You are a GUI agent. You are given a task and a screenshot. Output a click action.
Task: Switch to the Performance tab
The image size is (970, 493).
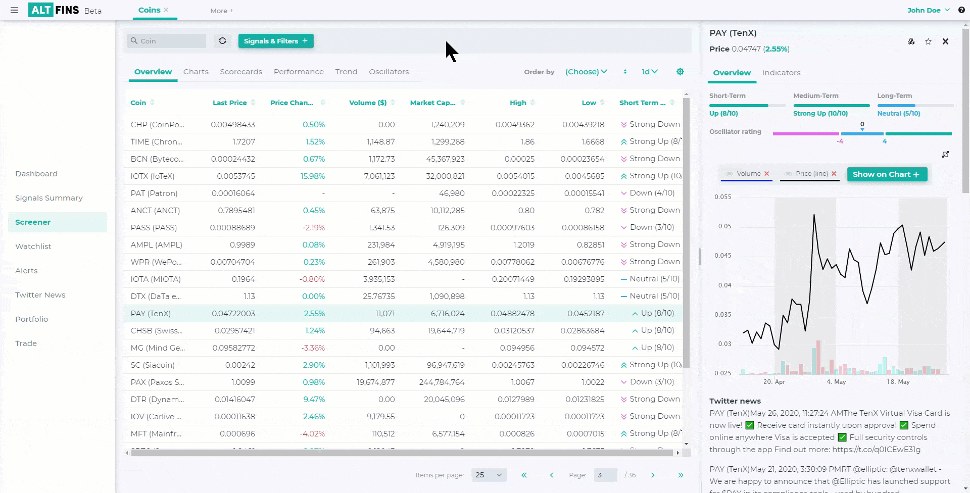(x=299, y=72)
